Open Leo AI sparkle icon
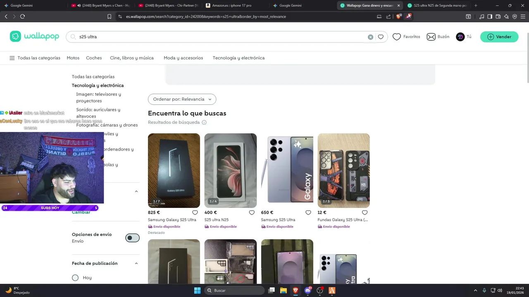Viewport: 529px width, 297px height. coord(506,16)
